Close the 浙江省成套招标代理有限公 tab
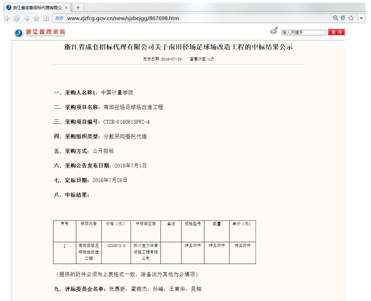 tap(67, 7)
